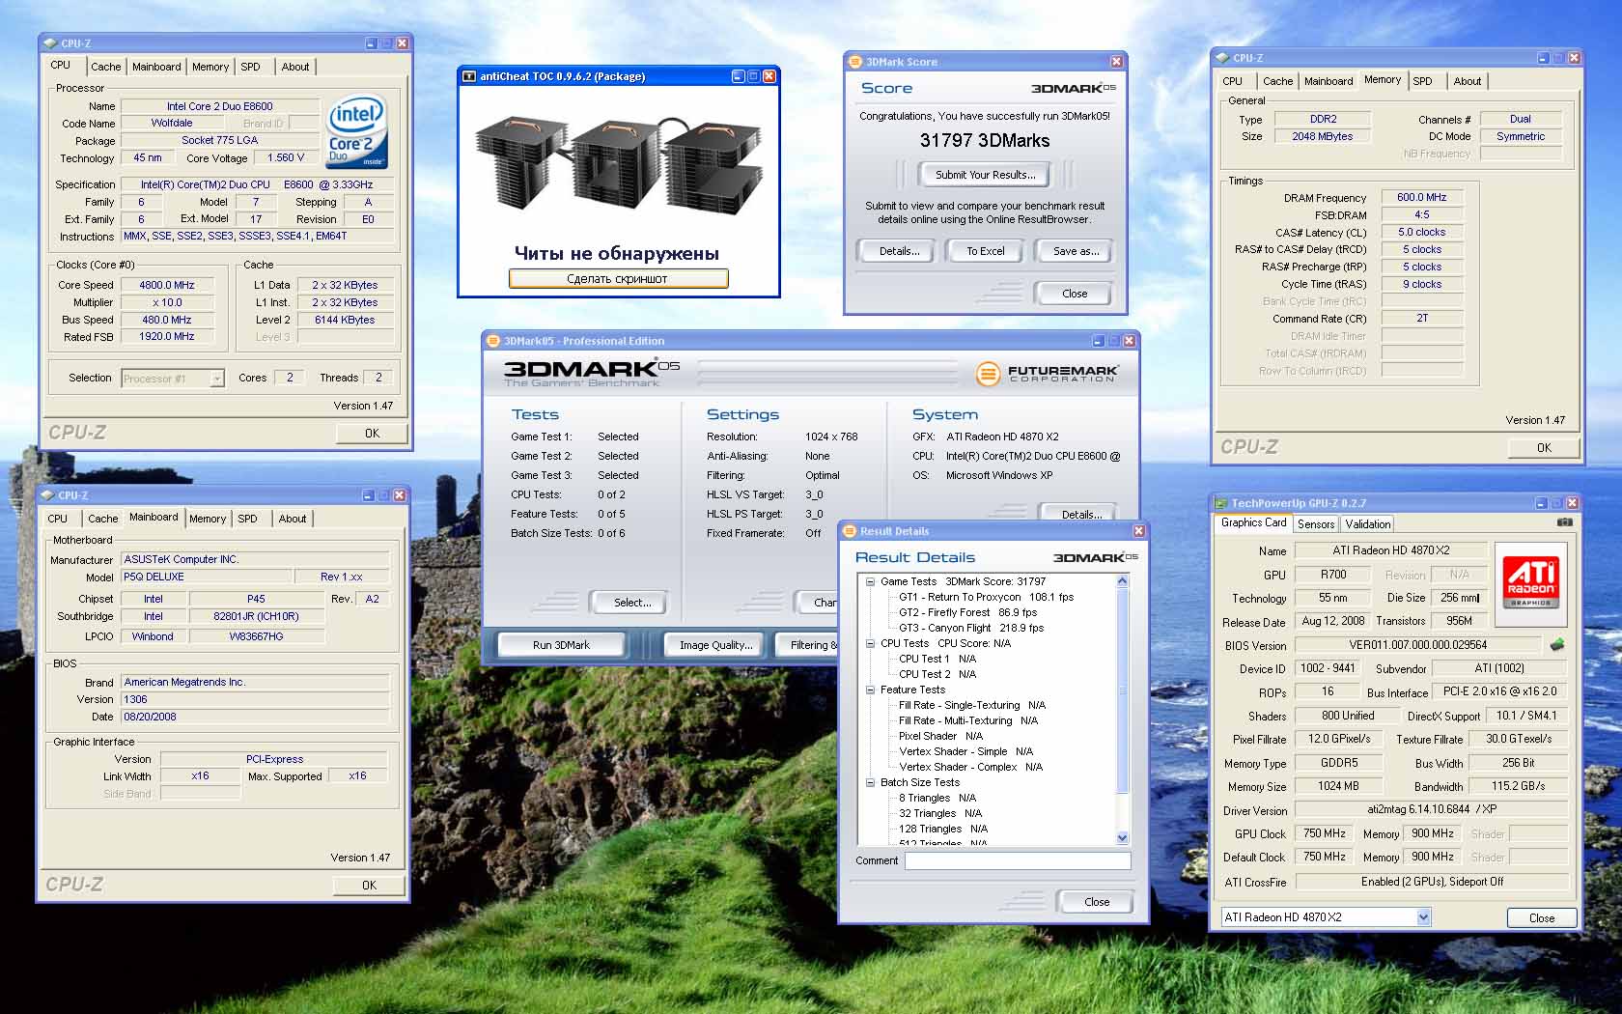Switch to the Cache tab in CPU window
This screenshot has height=1014, width=1622.
[106, 67]
